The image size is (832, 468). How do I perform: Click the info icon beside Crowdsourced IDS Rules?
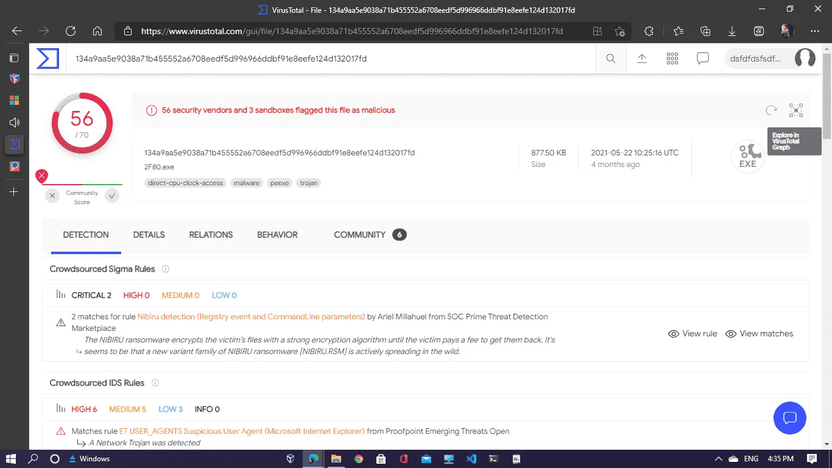[155, 383]
